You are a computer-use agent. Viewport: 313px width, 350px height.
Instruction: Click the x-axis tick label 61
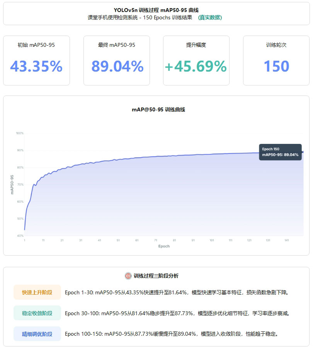pos(137,241)
